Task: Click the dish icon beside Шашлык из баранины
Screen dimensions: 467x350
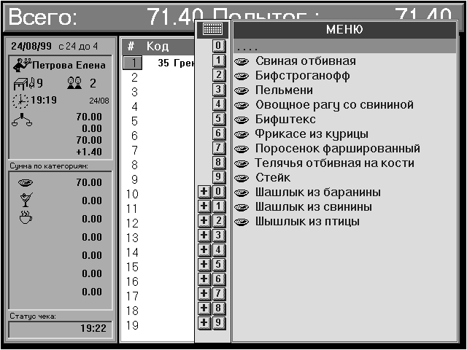Action: click(x=242, y=192)
